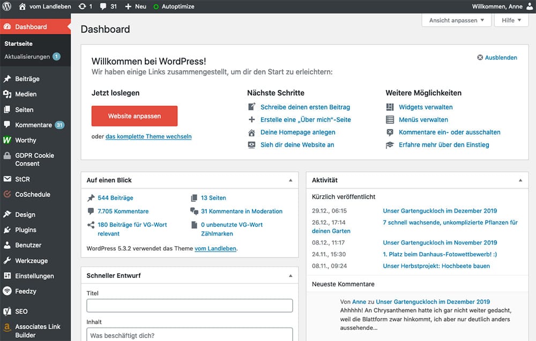Open 31 Kommentare in Moderation link
536x341 pixels.
[242, 211]
